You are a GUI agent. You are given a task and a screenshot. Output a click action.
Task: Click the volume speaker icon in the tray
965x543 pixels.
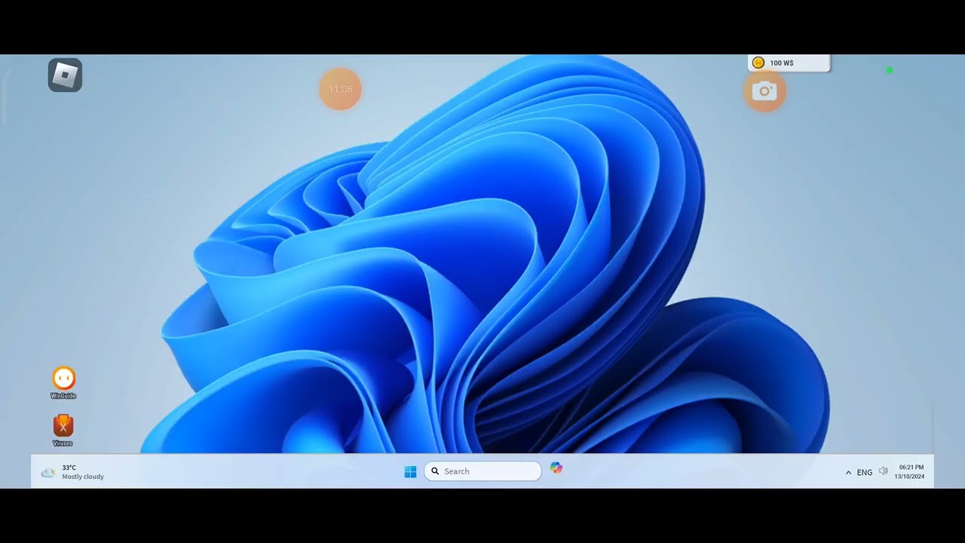point(884,471)
